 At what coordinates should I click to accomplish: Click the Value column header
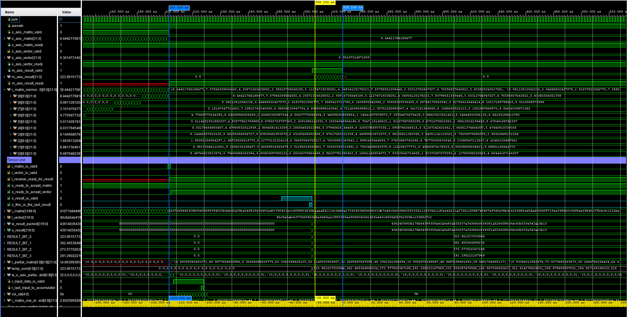(x=67, y=12)
